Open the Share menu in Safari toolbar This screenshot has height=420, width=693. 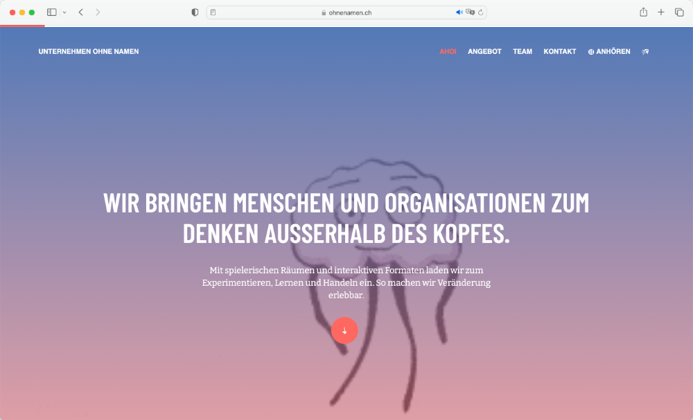pos(643,12)
